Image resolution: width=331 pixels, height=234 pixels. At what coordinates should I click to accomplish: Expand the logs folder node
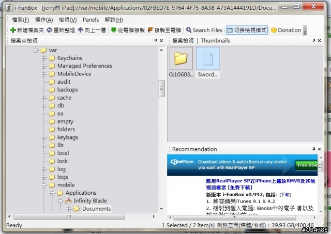point(43,178)
